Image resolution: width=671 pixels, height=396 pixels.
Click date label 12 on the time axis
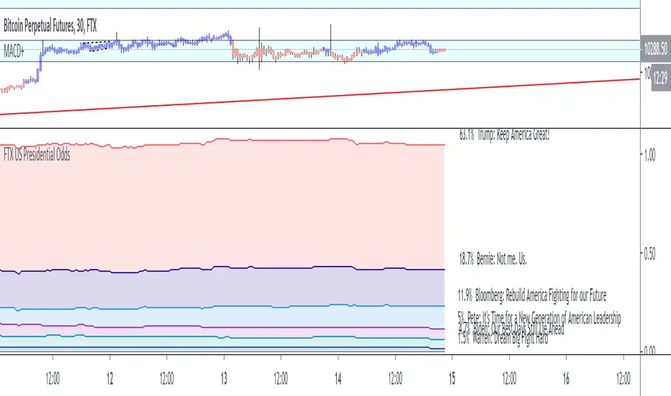[x=110, y=379]
